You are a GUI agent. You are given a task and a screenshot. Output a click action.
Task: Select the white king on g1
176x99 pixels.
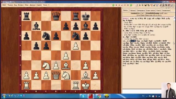pyautogui.click(x=86, y=85)
